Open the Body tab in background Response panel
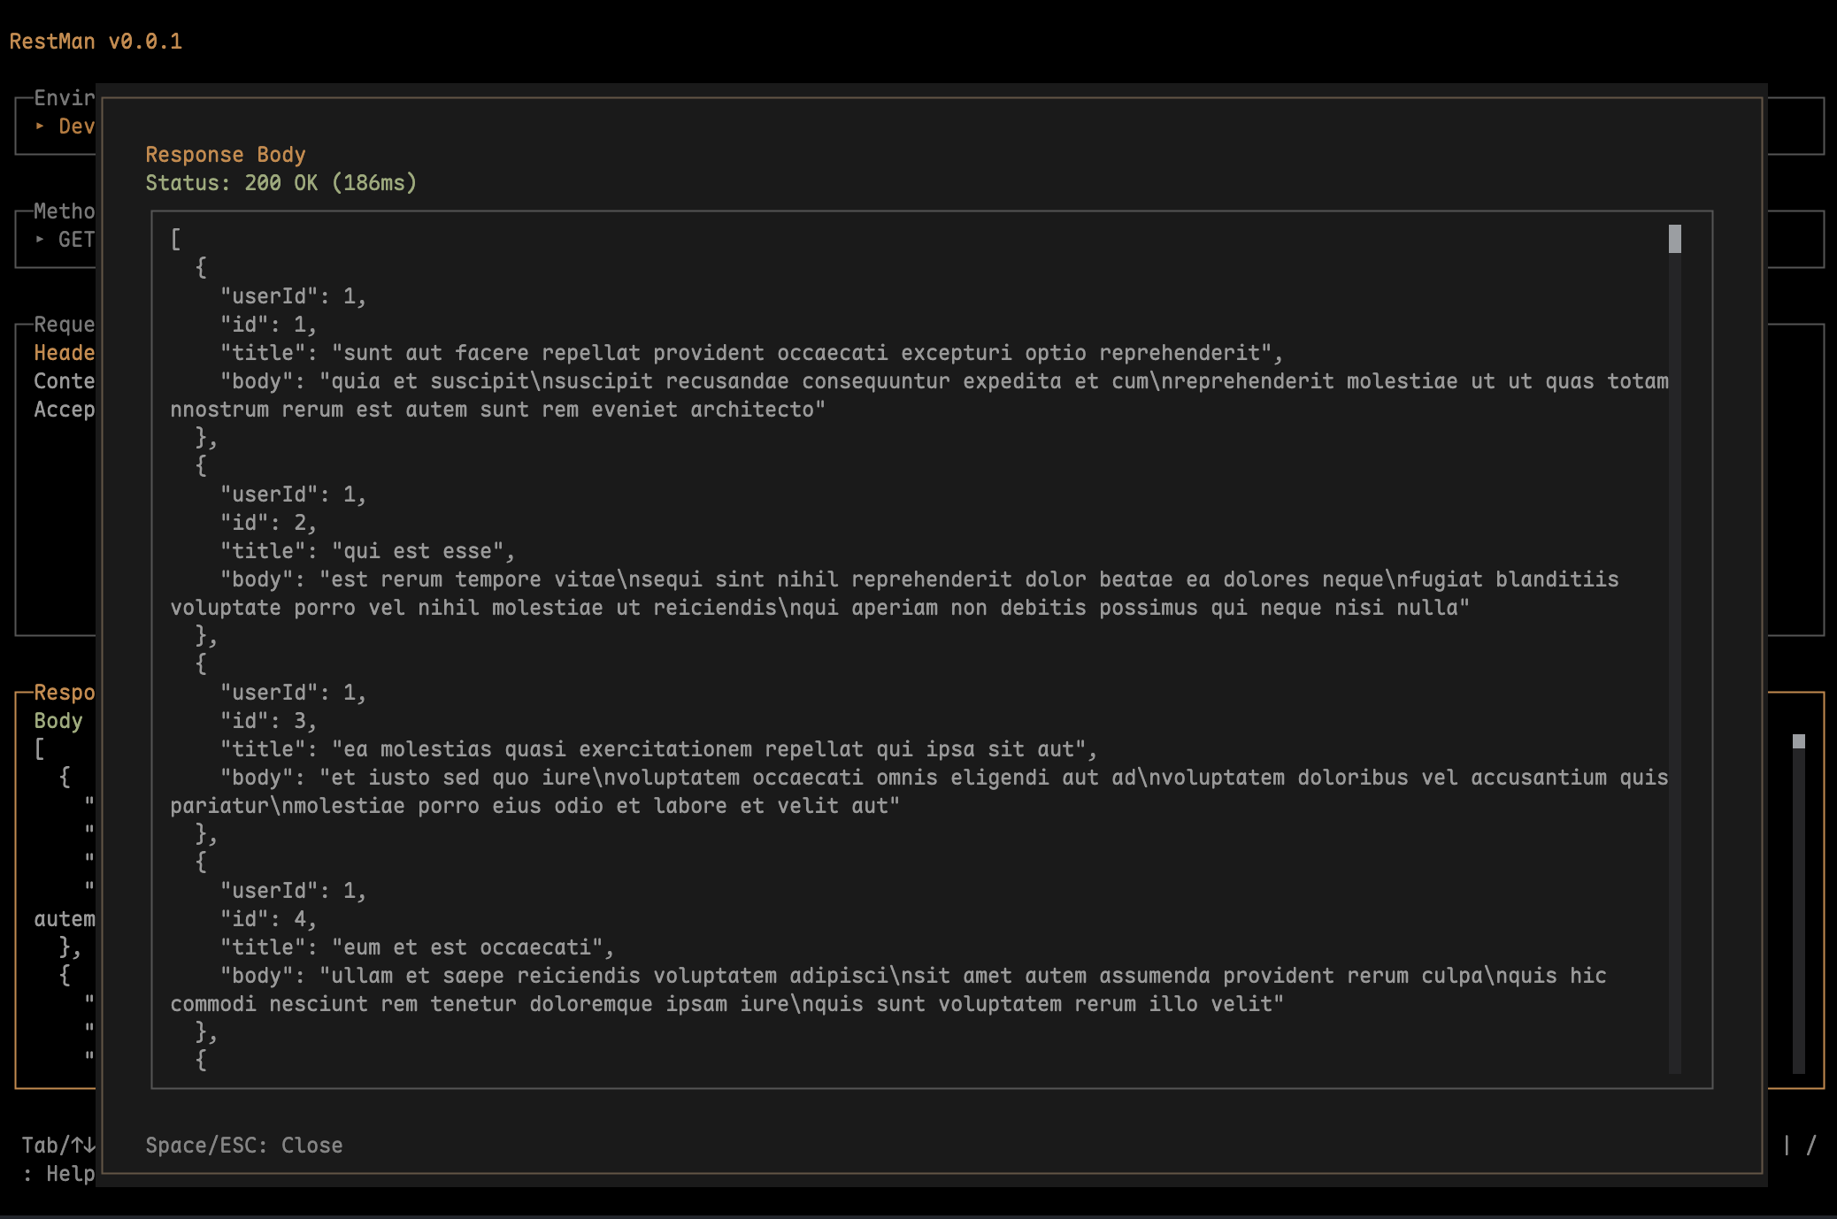This screenshot has width=1837, height=1219. pyautogui.click(x=58, y=721)
